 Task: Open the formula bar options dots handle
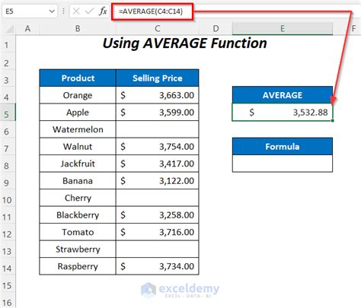coord(63,11)
